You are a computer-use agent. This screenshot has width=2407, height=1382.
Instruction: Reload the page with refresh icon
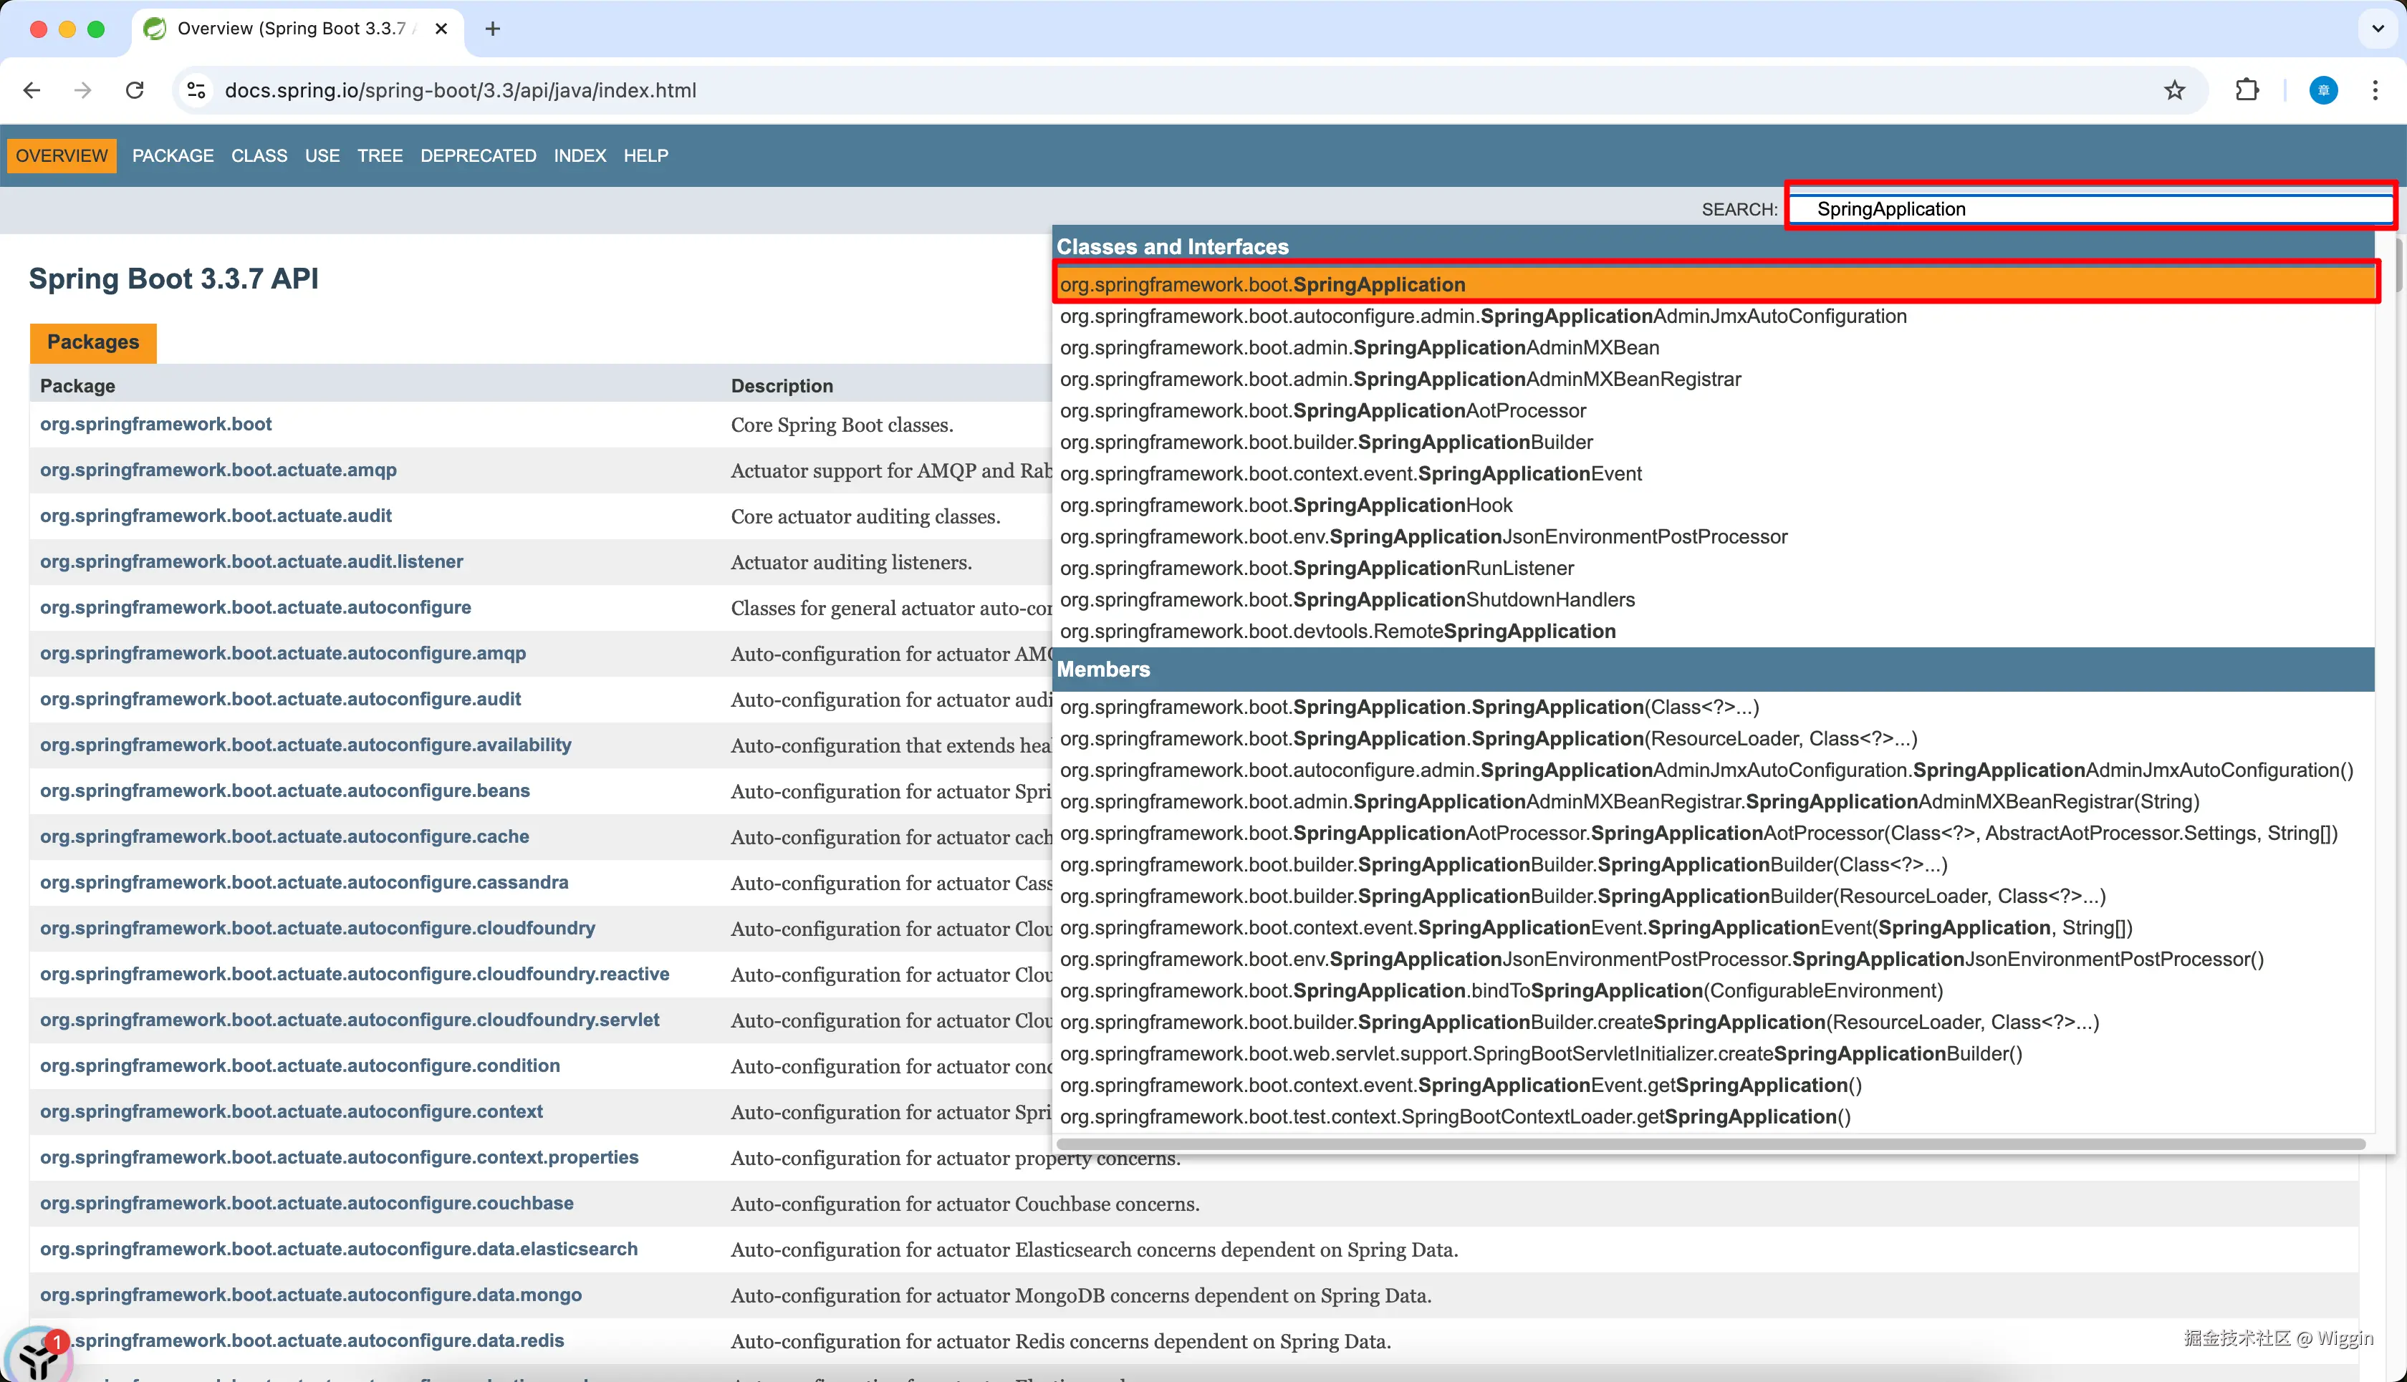click(135, 90)
